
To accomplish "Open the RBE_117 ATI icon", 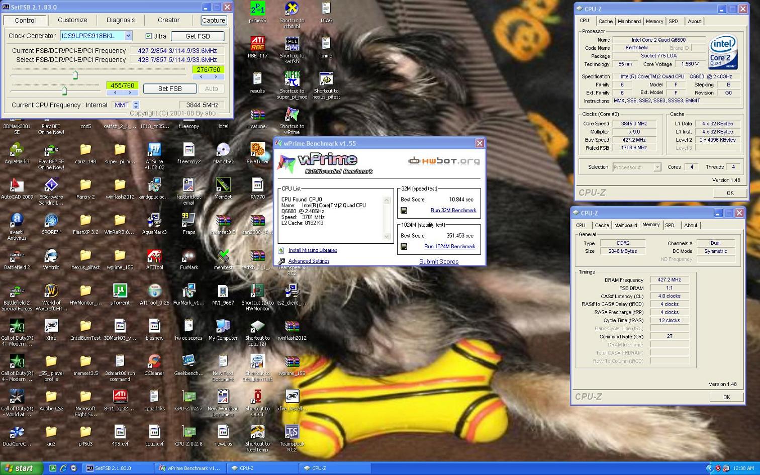I will pyautogui.click(x=257, y=47).
